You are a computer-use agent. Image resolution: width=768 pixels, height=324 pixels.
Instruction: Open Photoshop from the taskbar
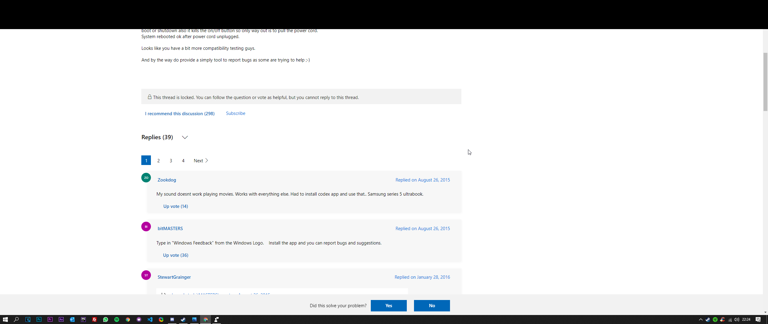[39, 319]
